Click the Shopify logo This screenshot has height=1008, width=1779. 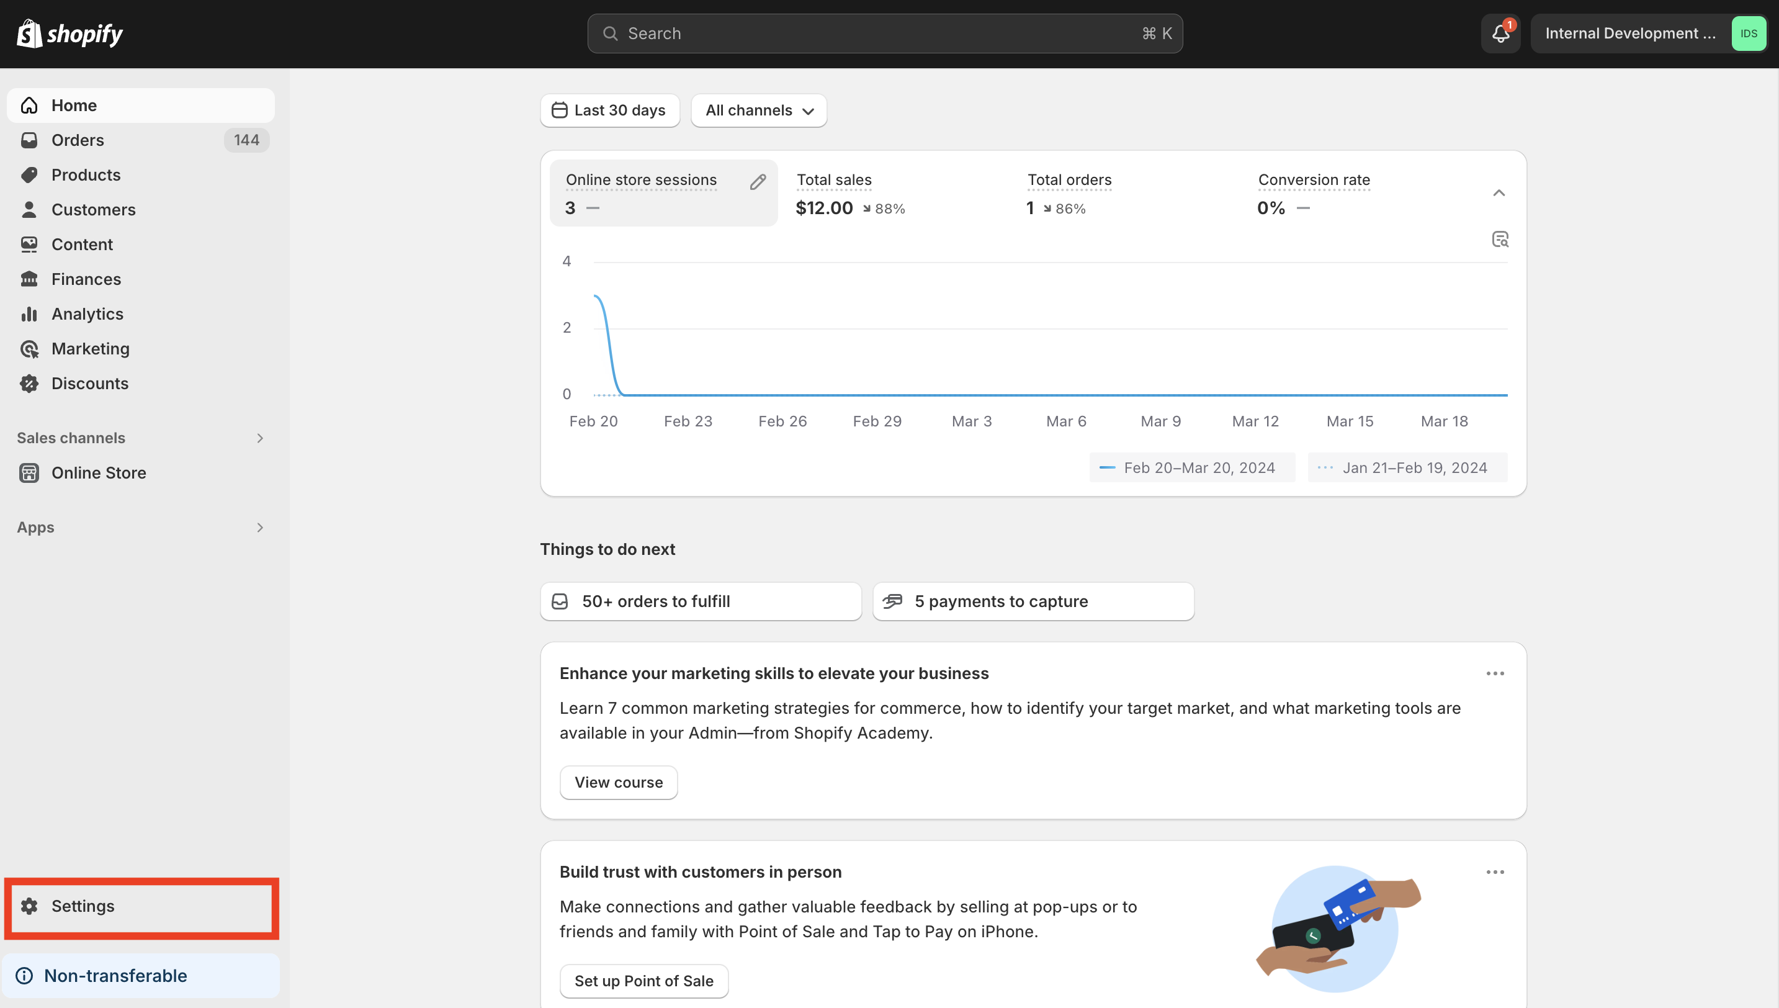pos(70,34)
